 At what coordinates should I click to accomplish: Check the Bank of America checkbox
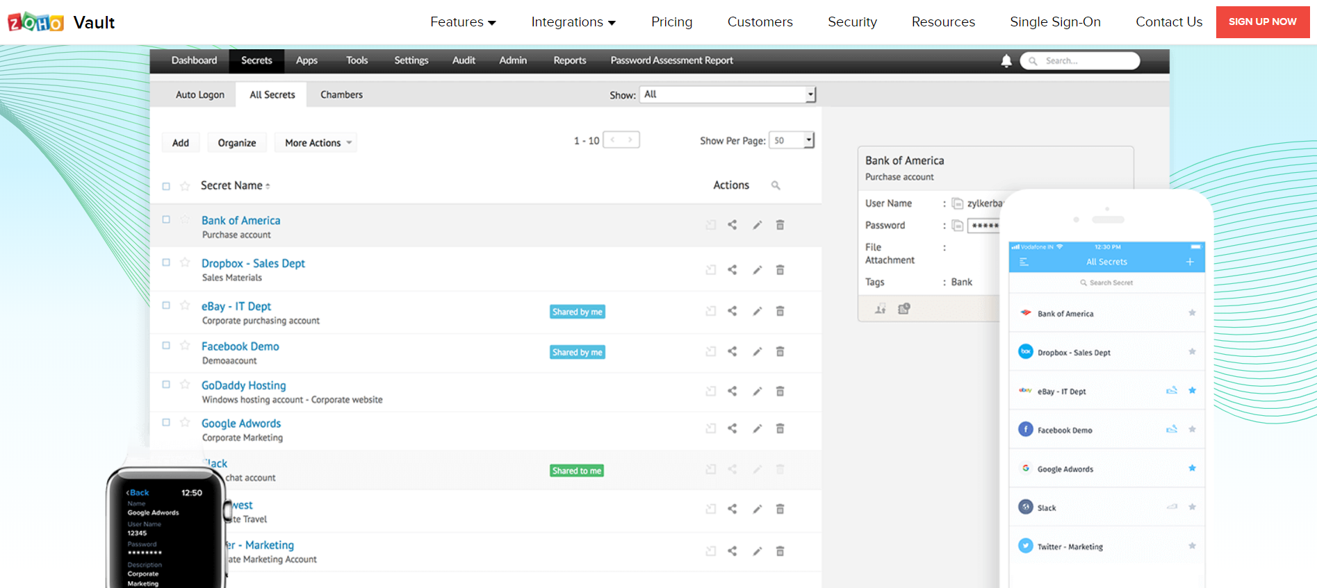coord(166,219)
